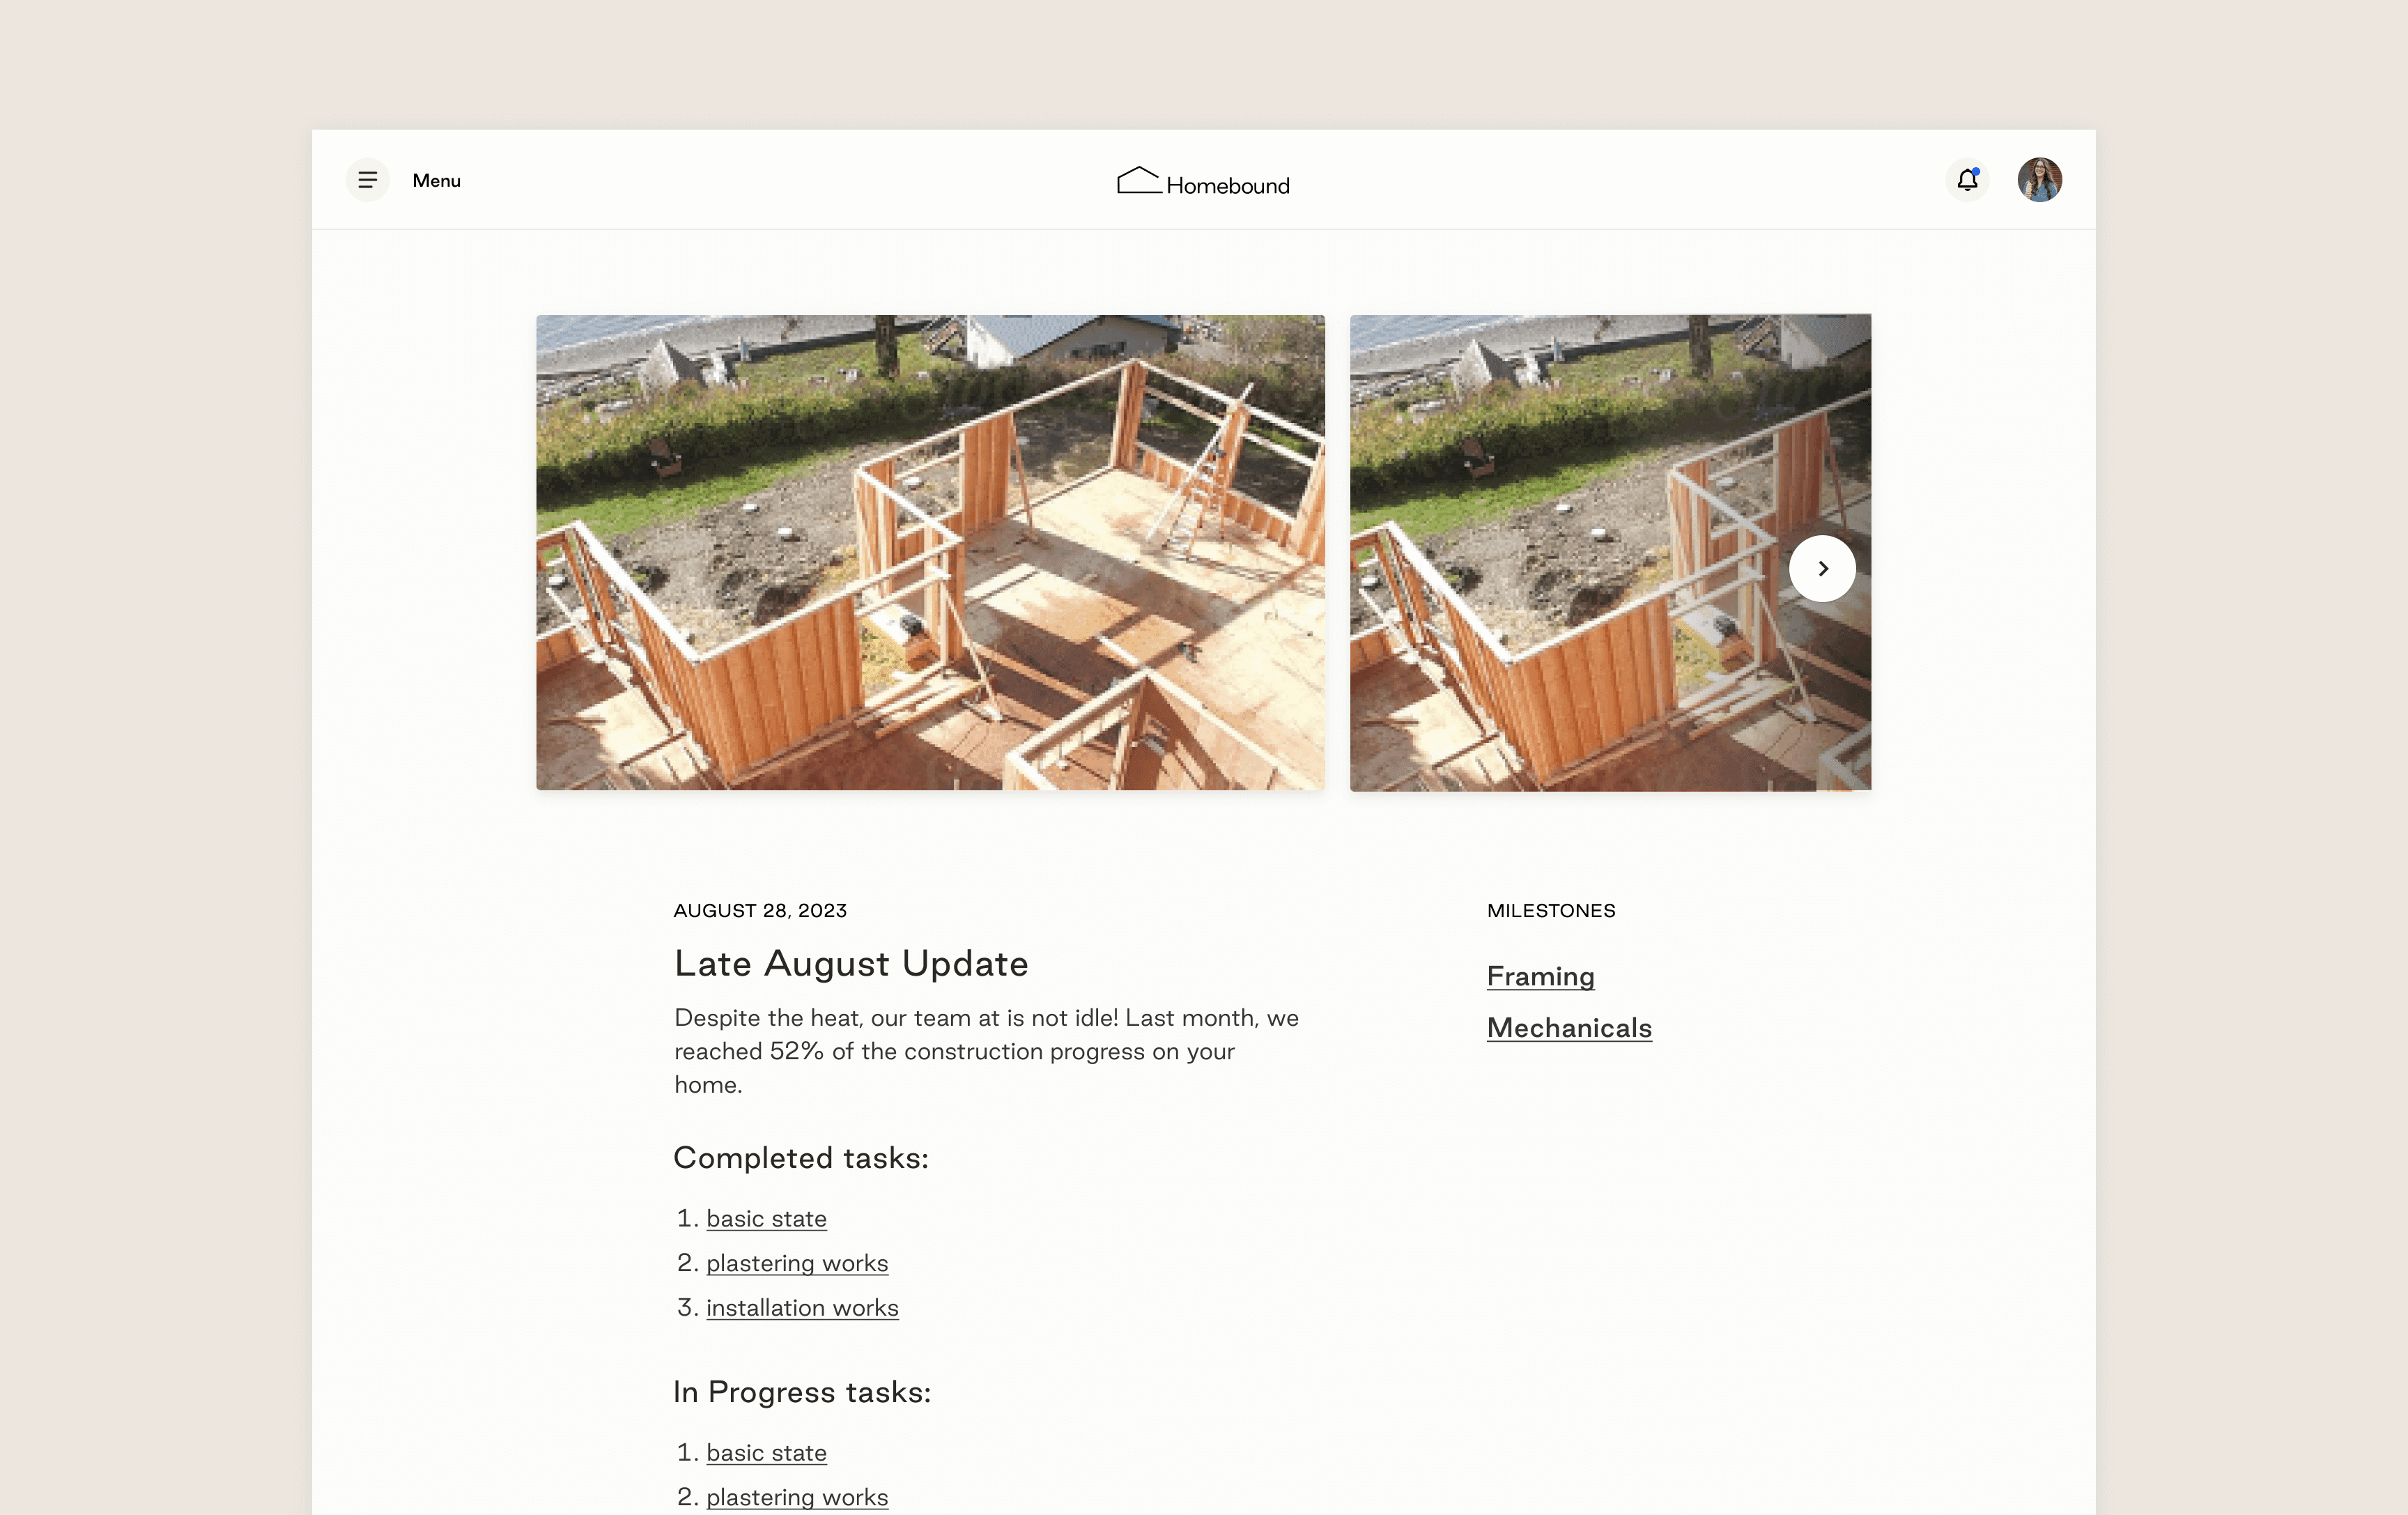Open the hamburger menu icon

pos(367,180)
